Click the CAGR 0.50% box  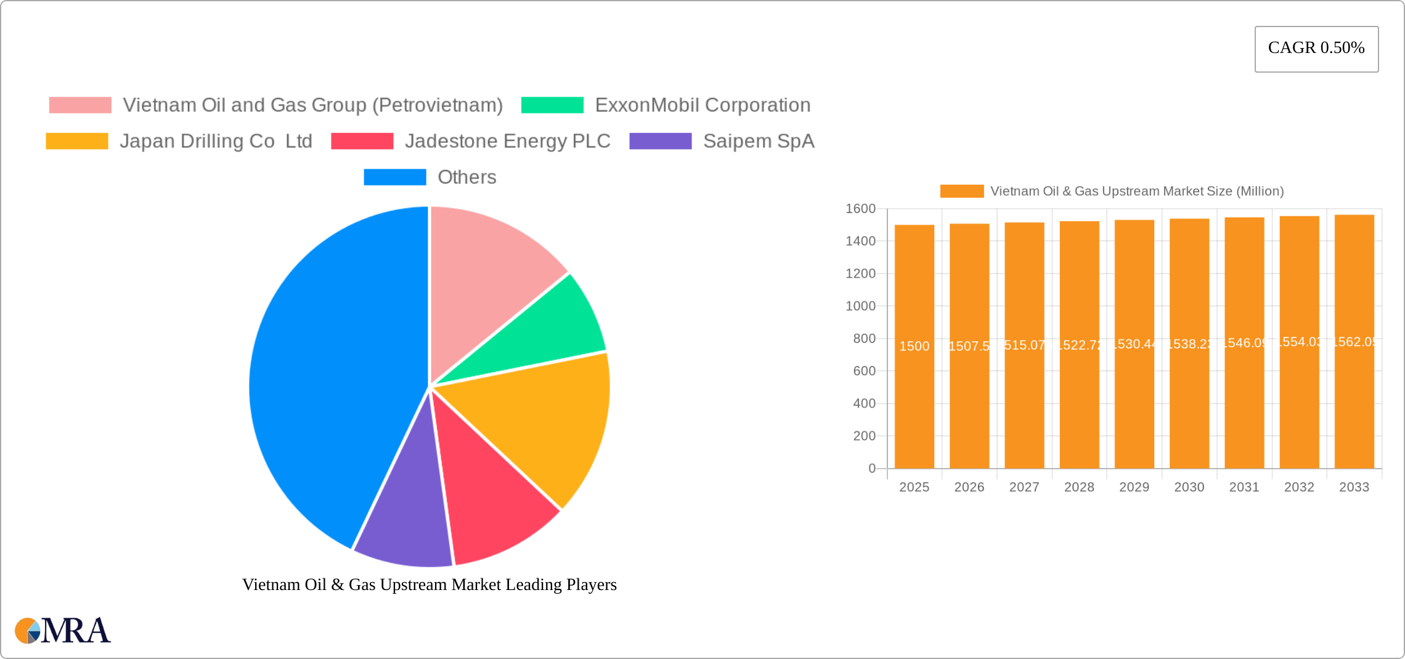pos(1316,49)
